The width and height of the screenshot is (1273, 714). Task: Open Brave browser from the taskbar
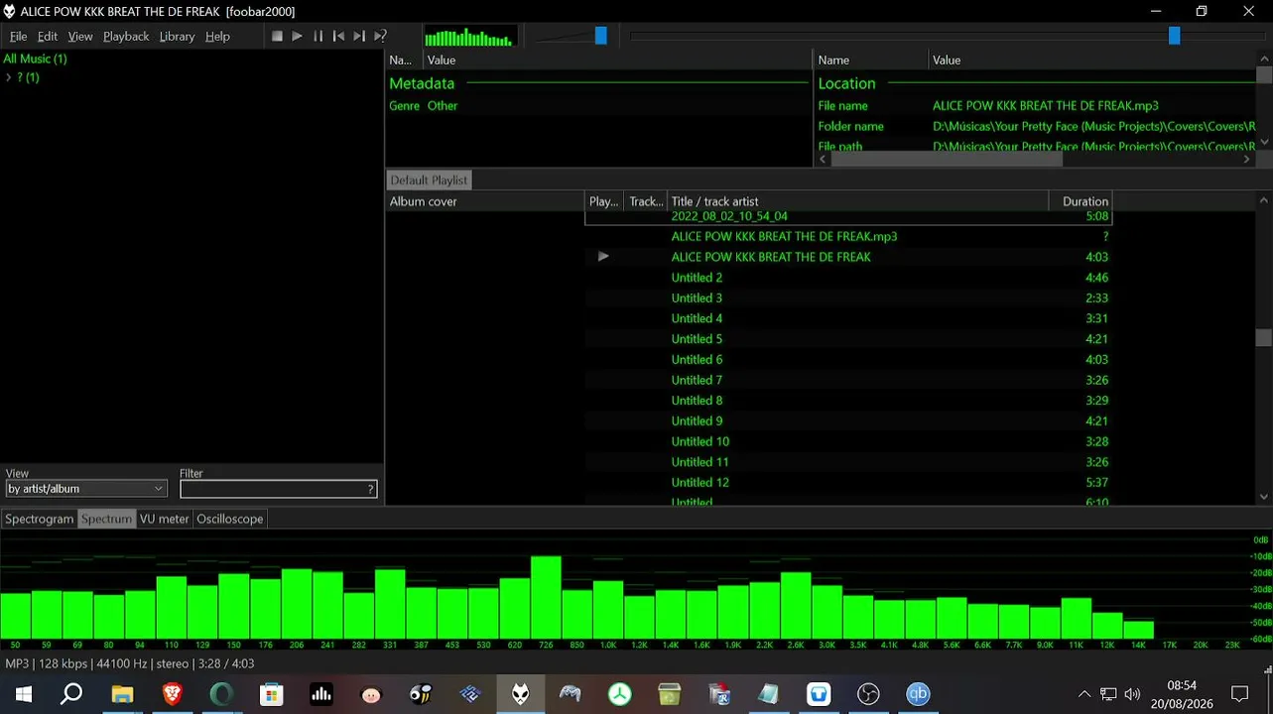(x=172, y=694)
